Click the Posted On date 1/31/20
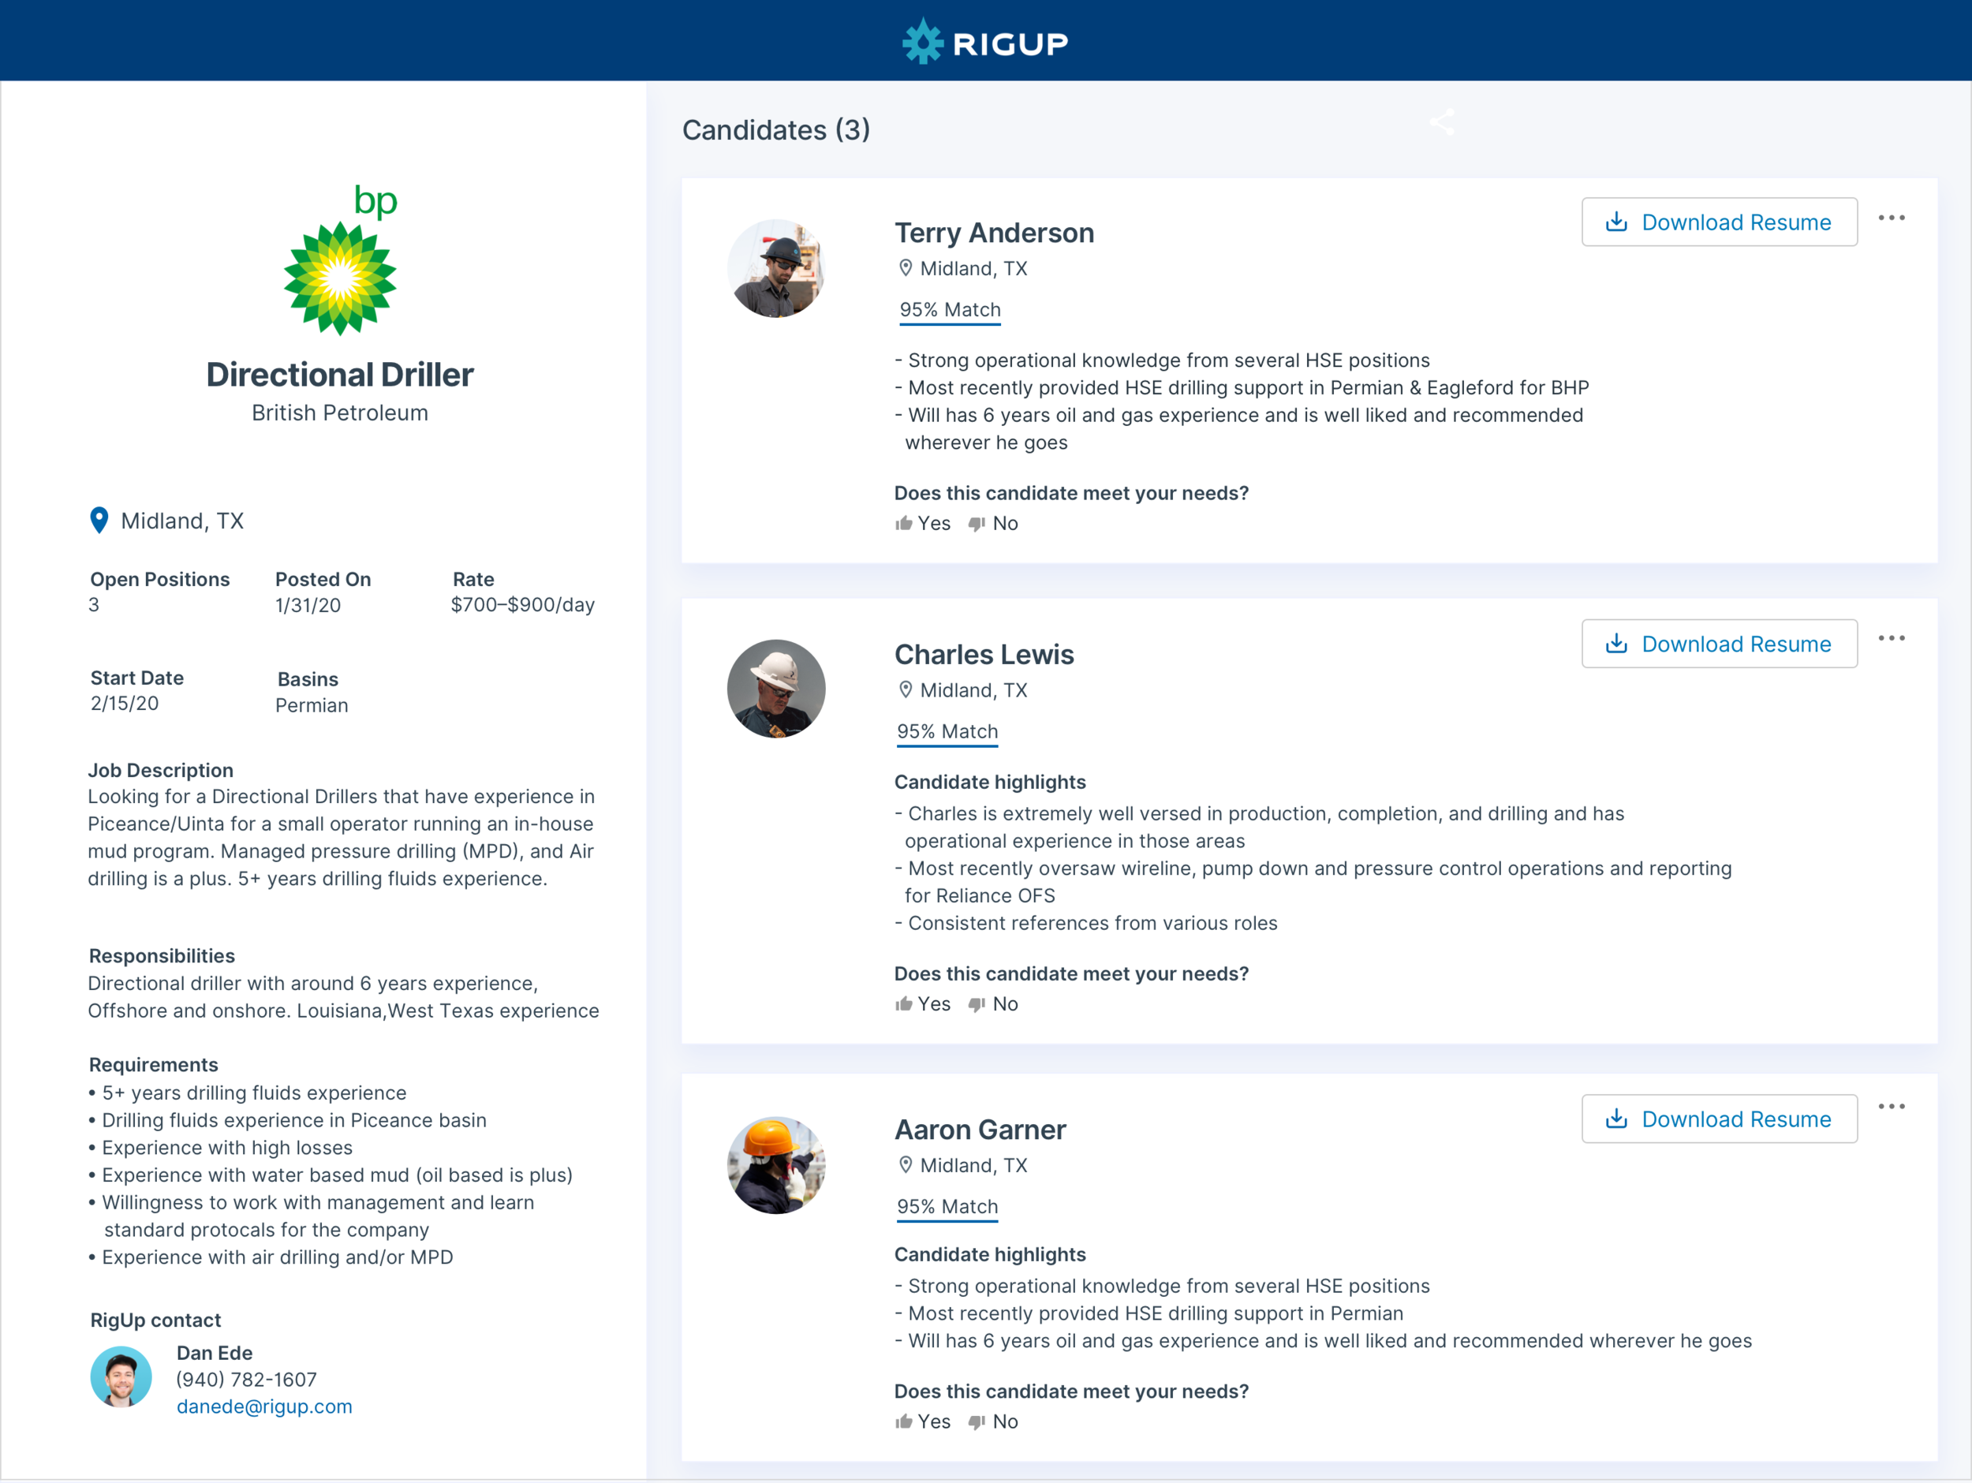The height and width of the screenshot is (1483, 1972). click(x=308, y=606)
